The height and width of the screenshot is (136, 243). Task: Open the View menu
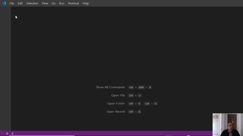[x=45, y=3]
